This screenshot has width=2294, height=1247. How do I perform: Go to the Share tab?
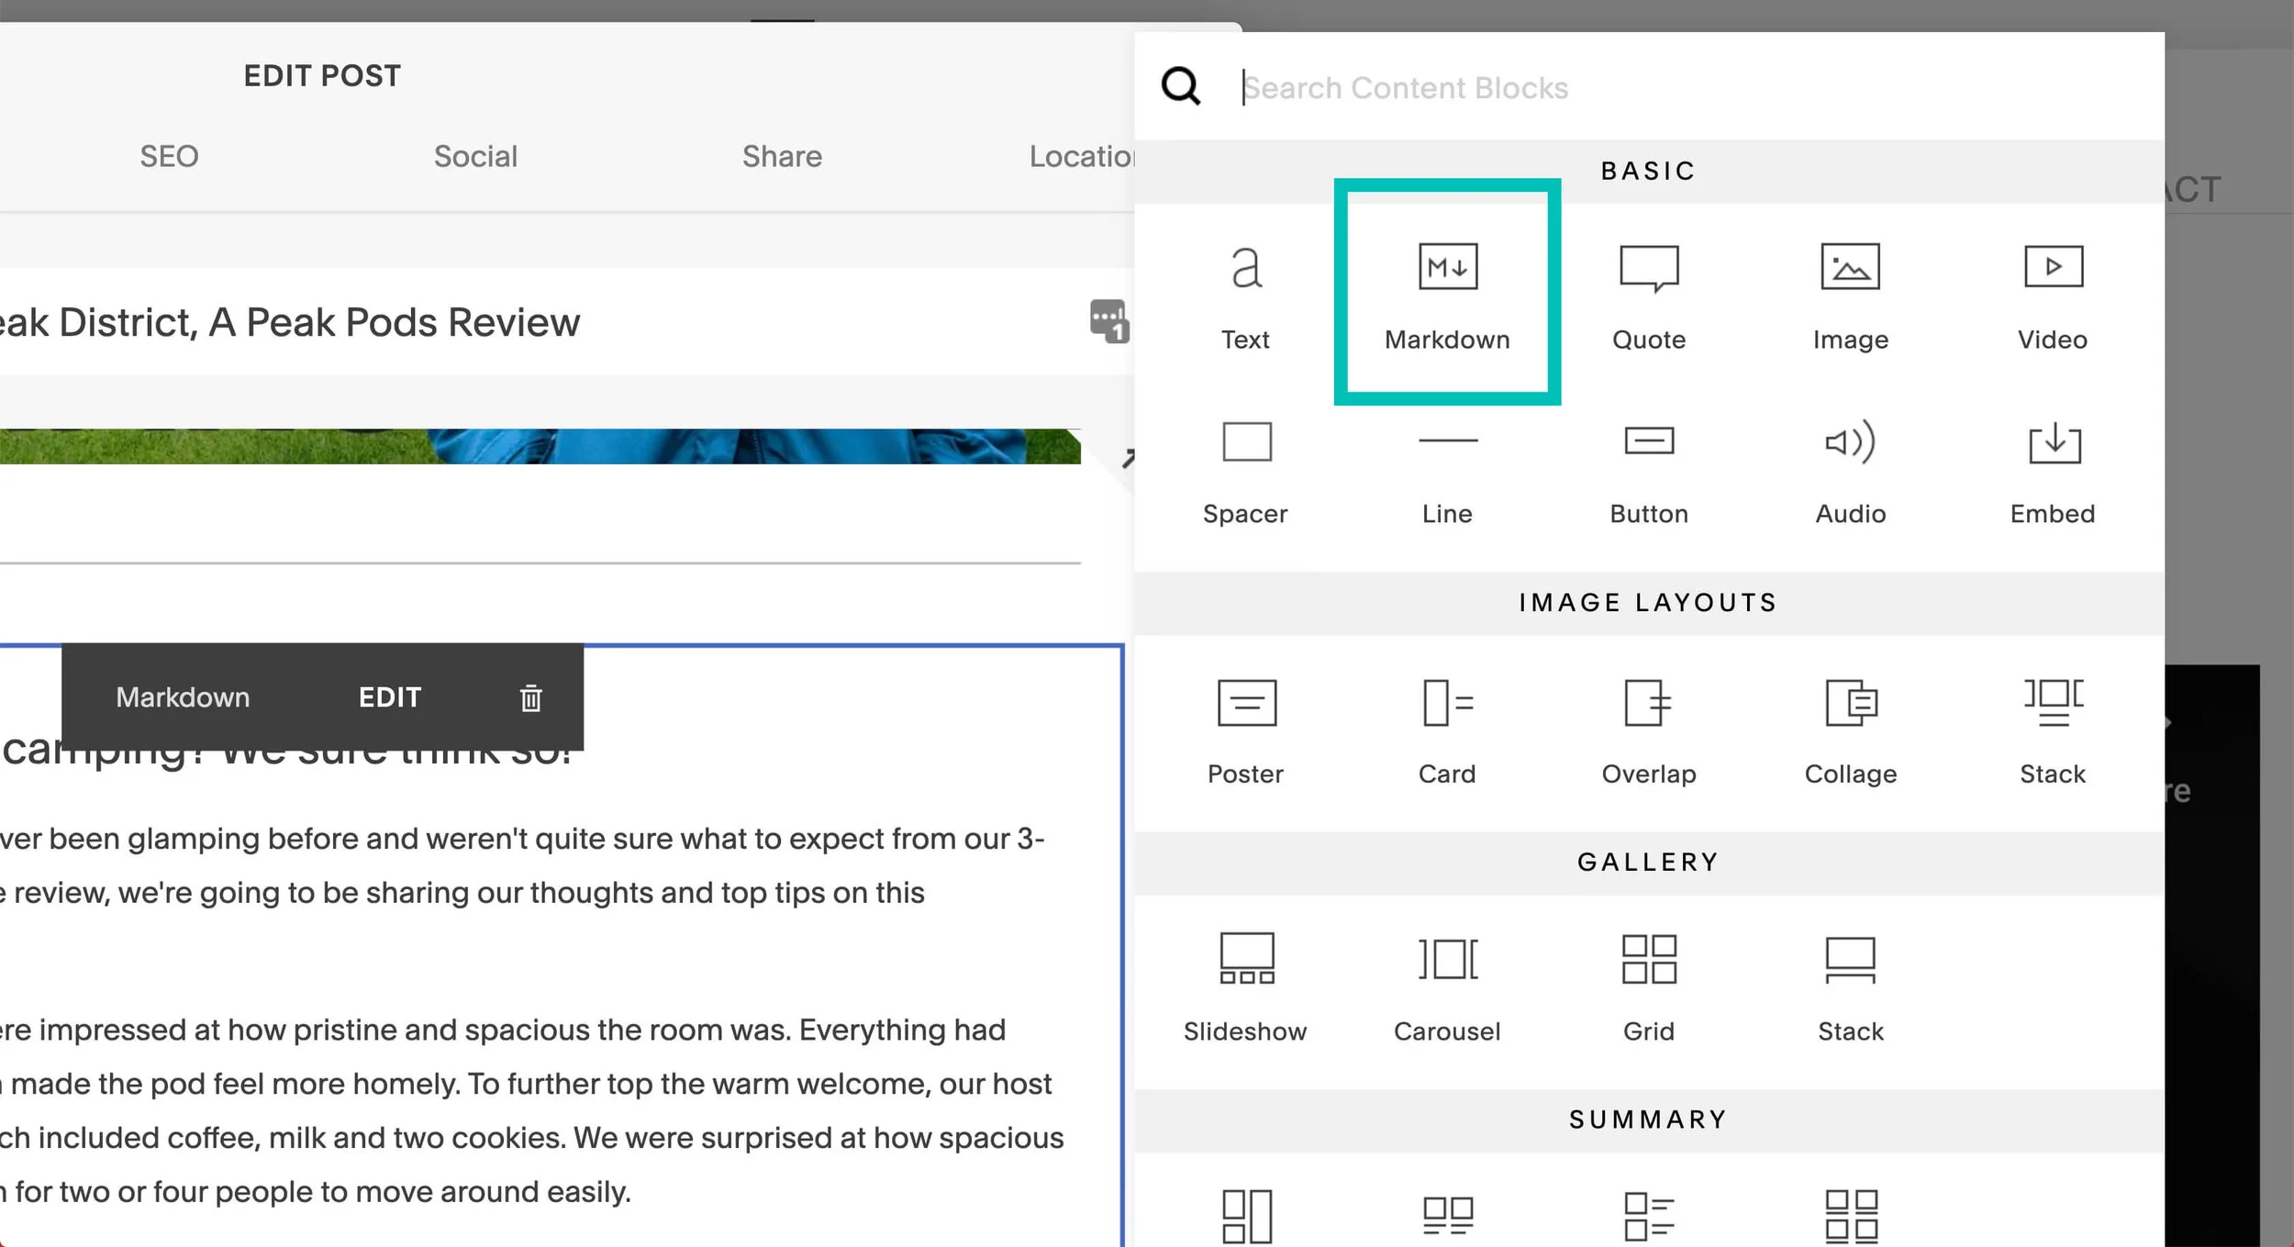point(782,156)
